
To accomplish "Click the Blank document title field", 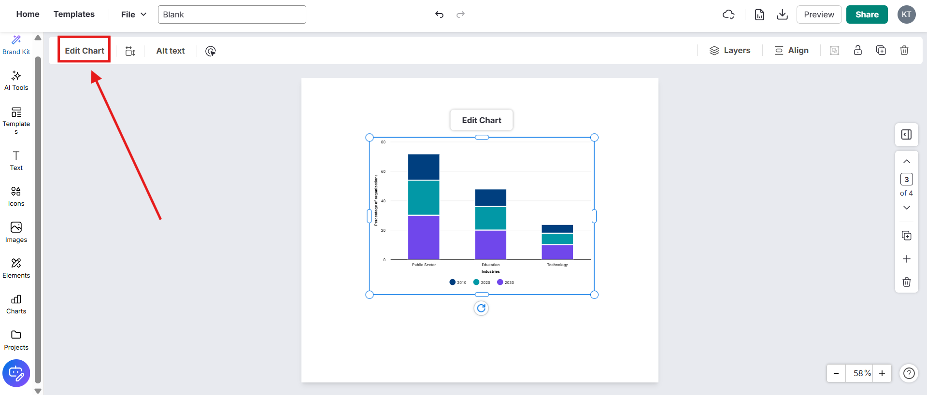I will (232, 14).
